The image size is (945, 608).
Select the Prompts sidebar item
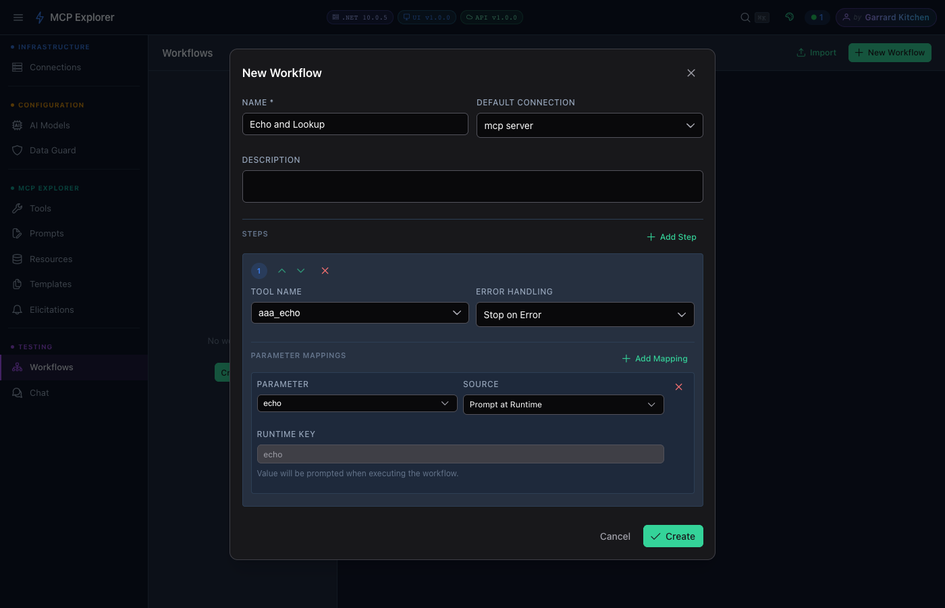(46, 233)
